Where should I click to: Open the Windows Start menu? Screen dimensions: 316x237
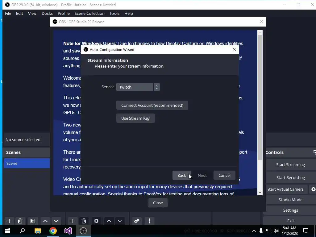tap(7, 231)
